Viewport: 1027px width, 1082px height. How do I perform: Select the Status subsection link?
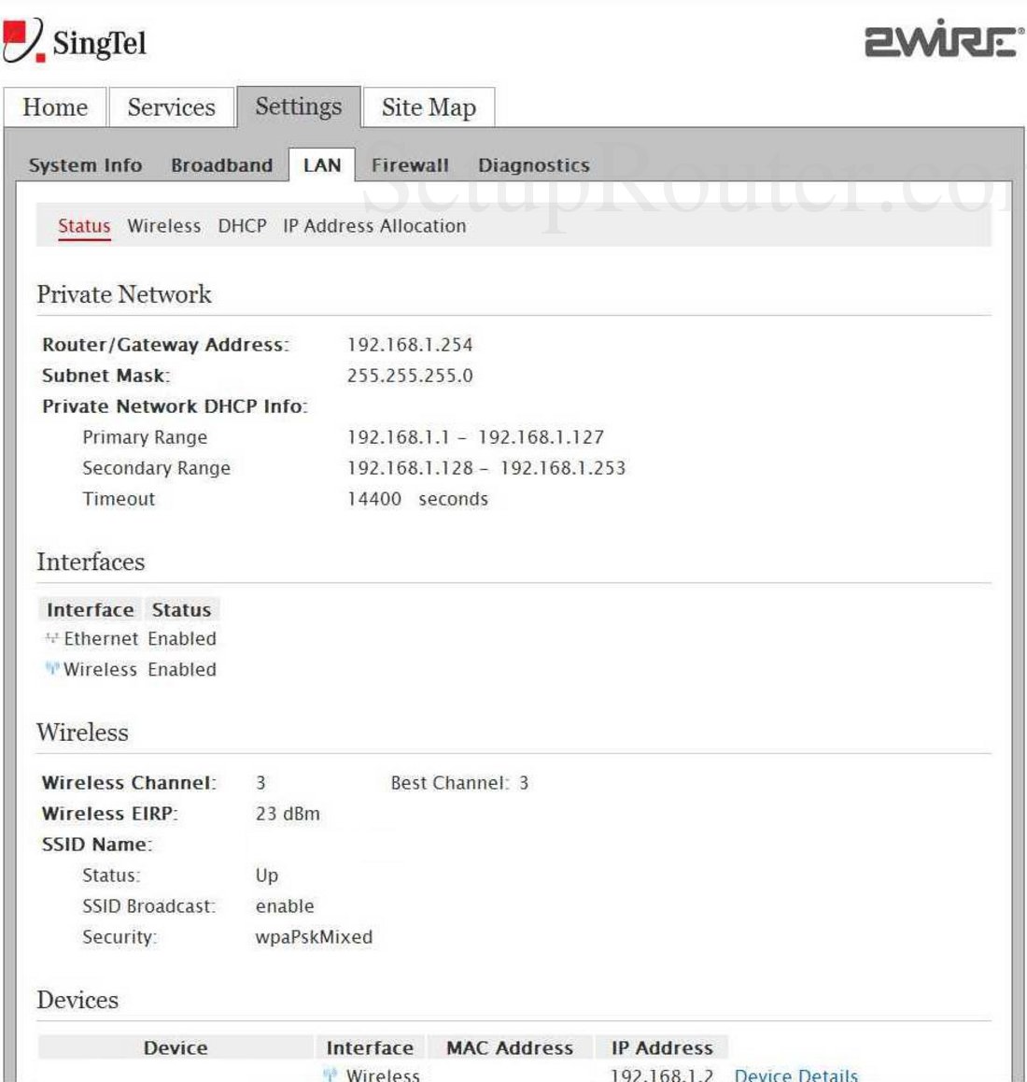pyautogui.click(x=82, y=225)
